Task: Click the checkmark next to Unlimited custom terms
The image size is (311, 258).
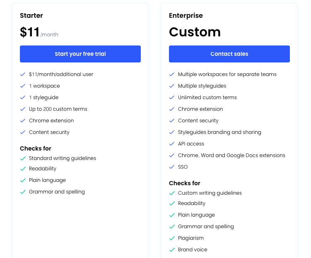Action: pyautogui.click(x=171, y=98)
